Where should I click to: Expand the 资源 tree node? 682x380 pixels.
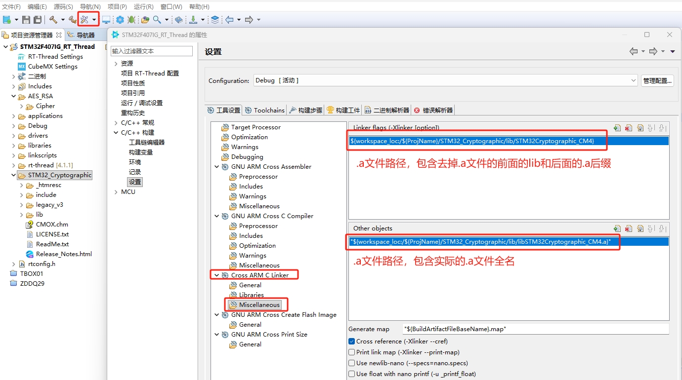click(116, 63)
